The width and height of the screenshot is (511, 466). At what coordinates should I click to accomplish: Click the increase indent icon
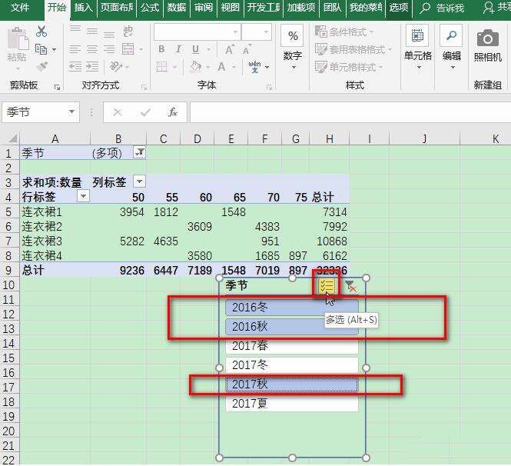(x=92, y=67)
